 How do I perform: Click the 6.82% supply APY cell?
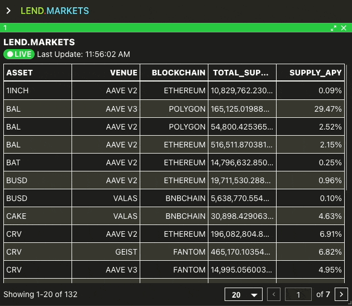pyautogui.click(x=311, y=252)
